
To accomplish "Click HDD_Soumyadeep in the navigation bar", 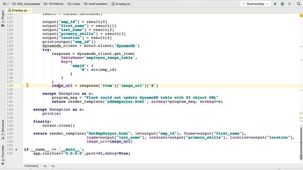I will [26, 4].
